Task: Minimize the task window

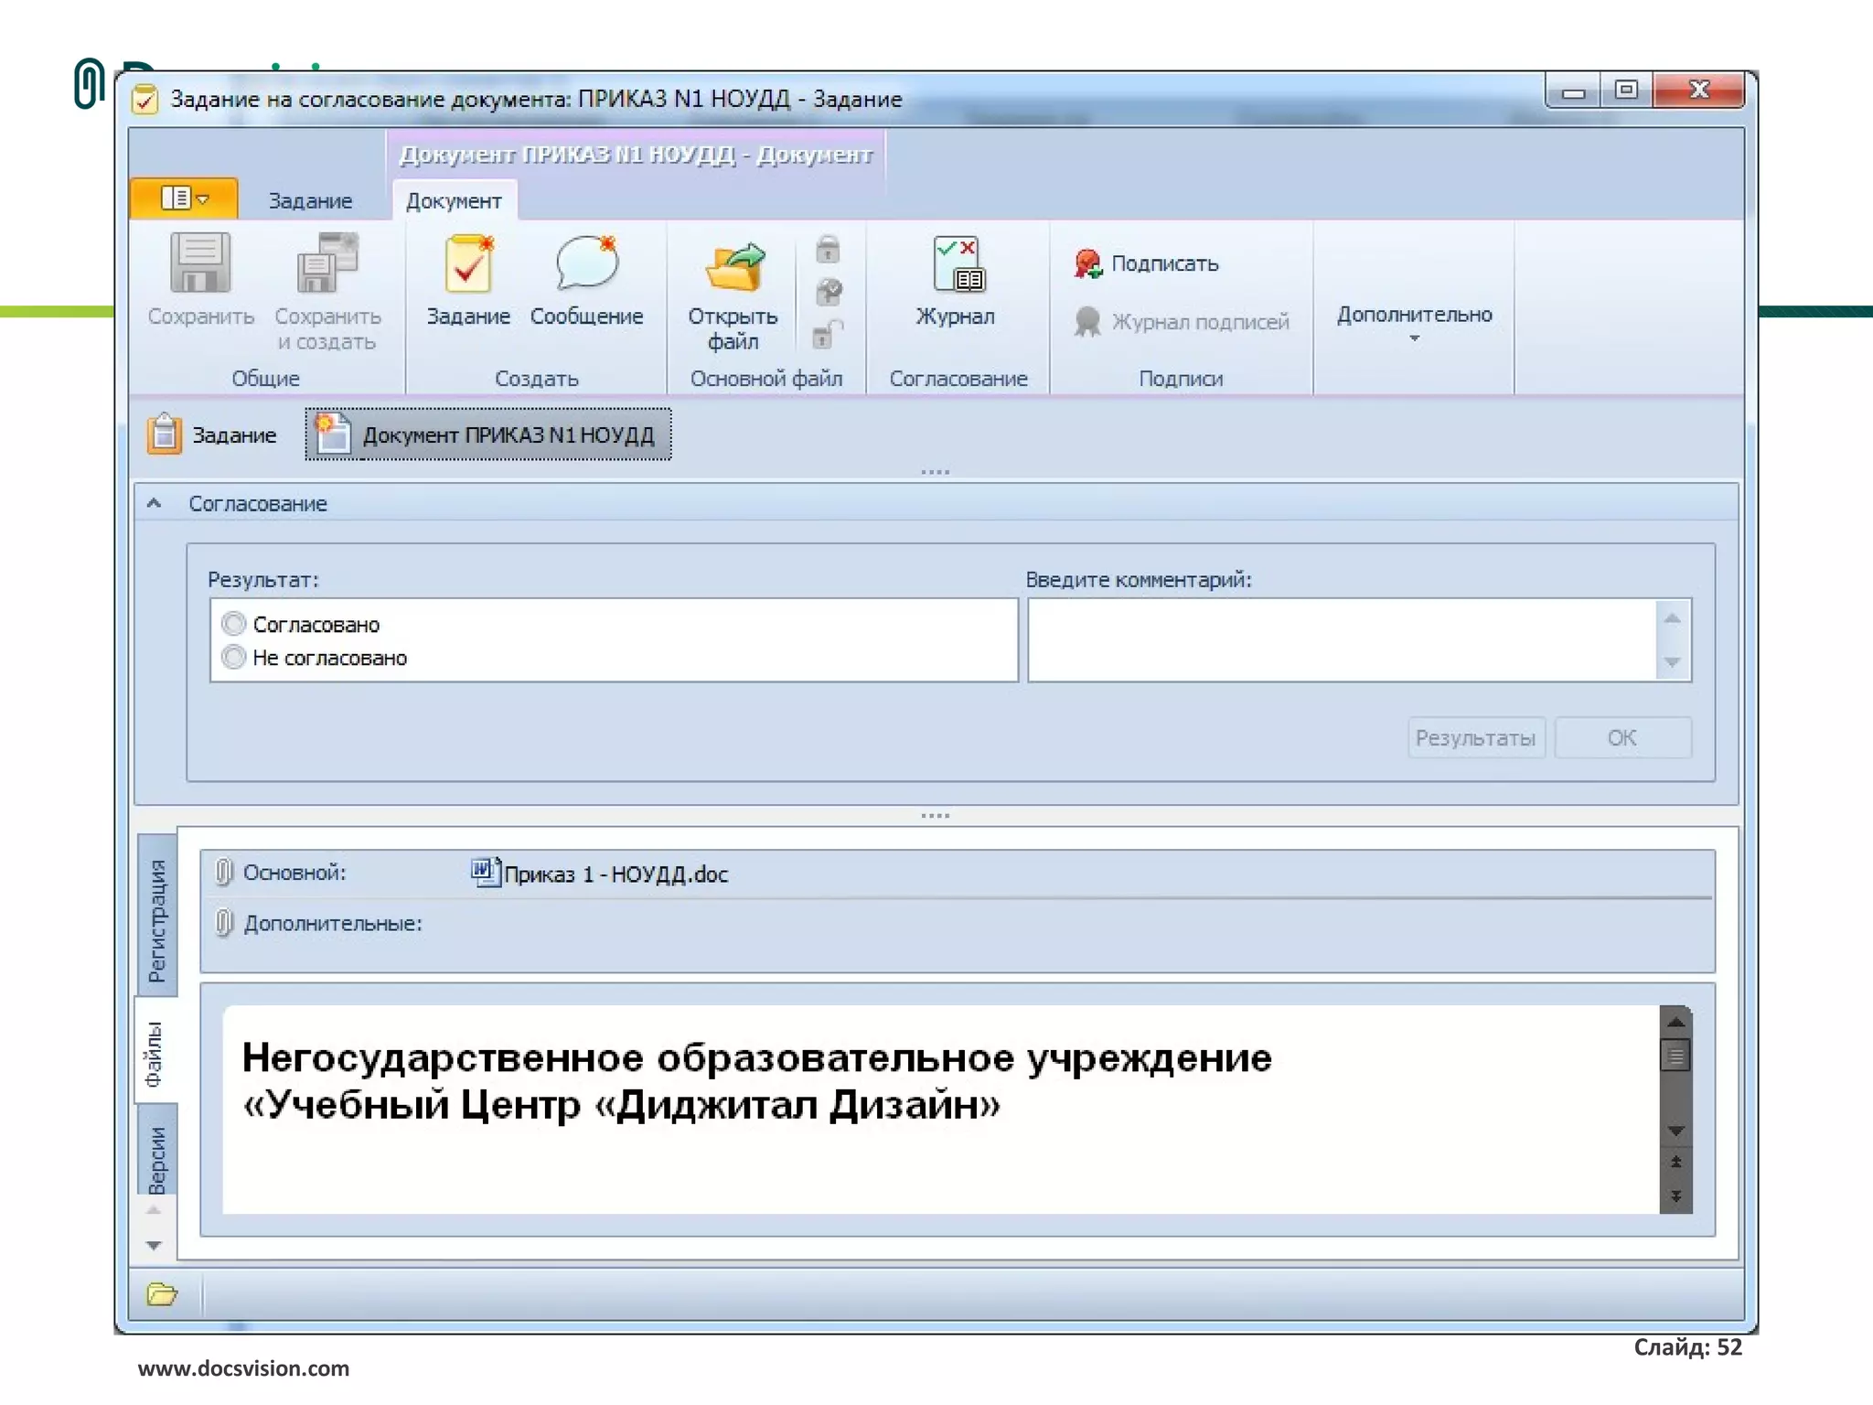Action: tap(1573, 91)
